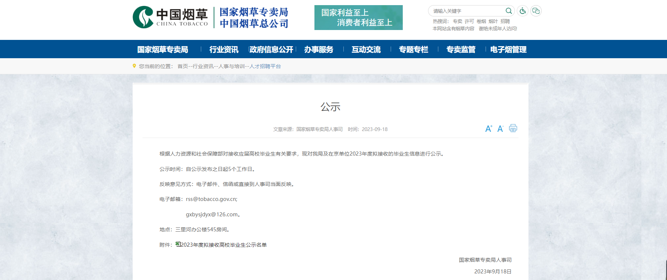This screenshot has width=667, height=280.
Task: Print the page using printer icon
Action: [513, 128]
